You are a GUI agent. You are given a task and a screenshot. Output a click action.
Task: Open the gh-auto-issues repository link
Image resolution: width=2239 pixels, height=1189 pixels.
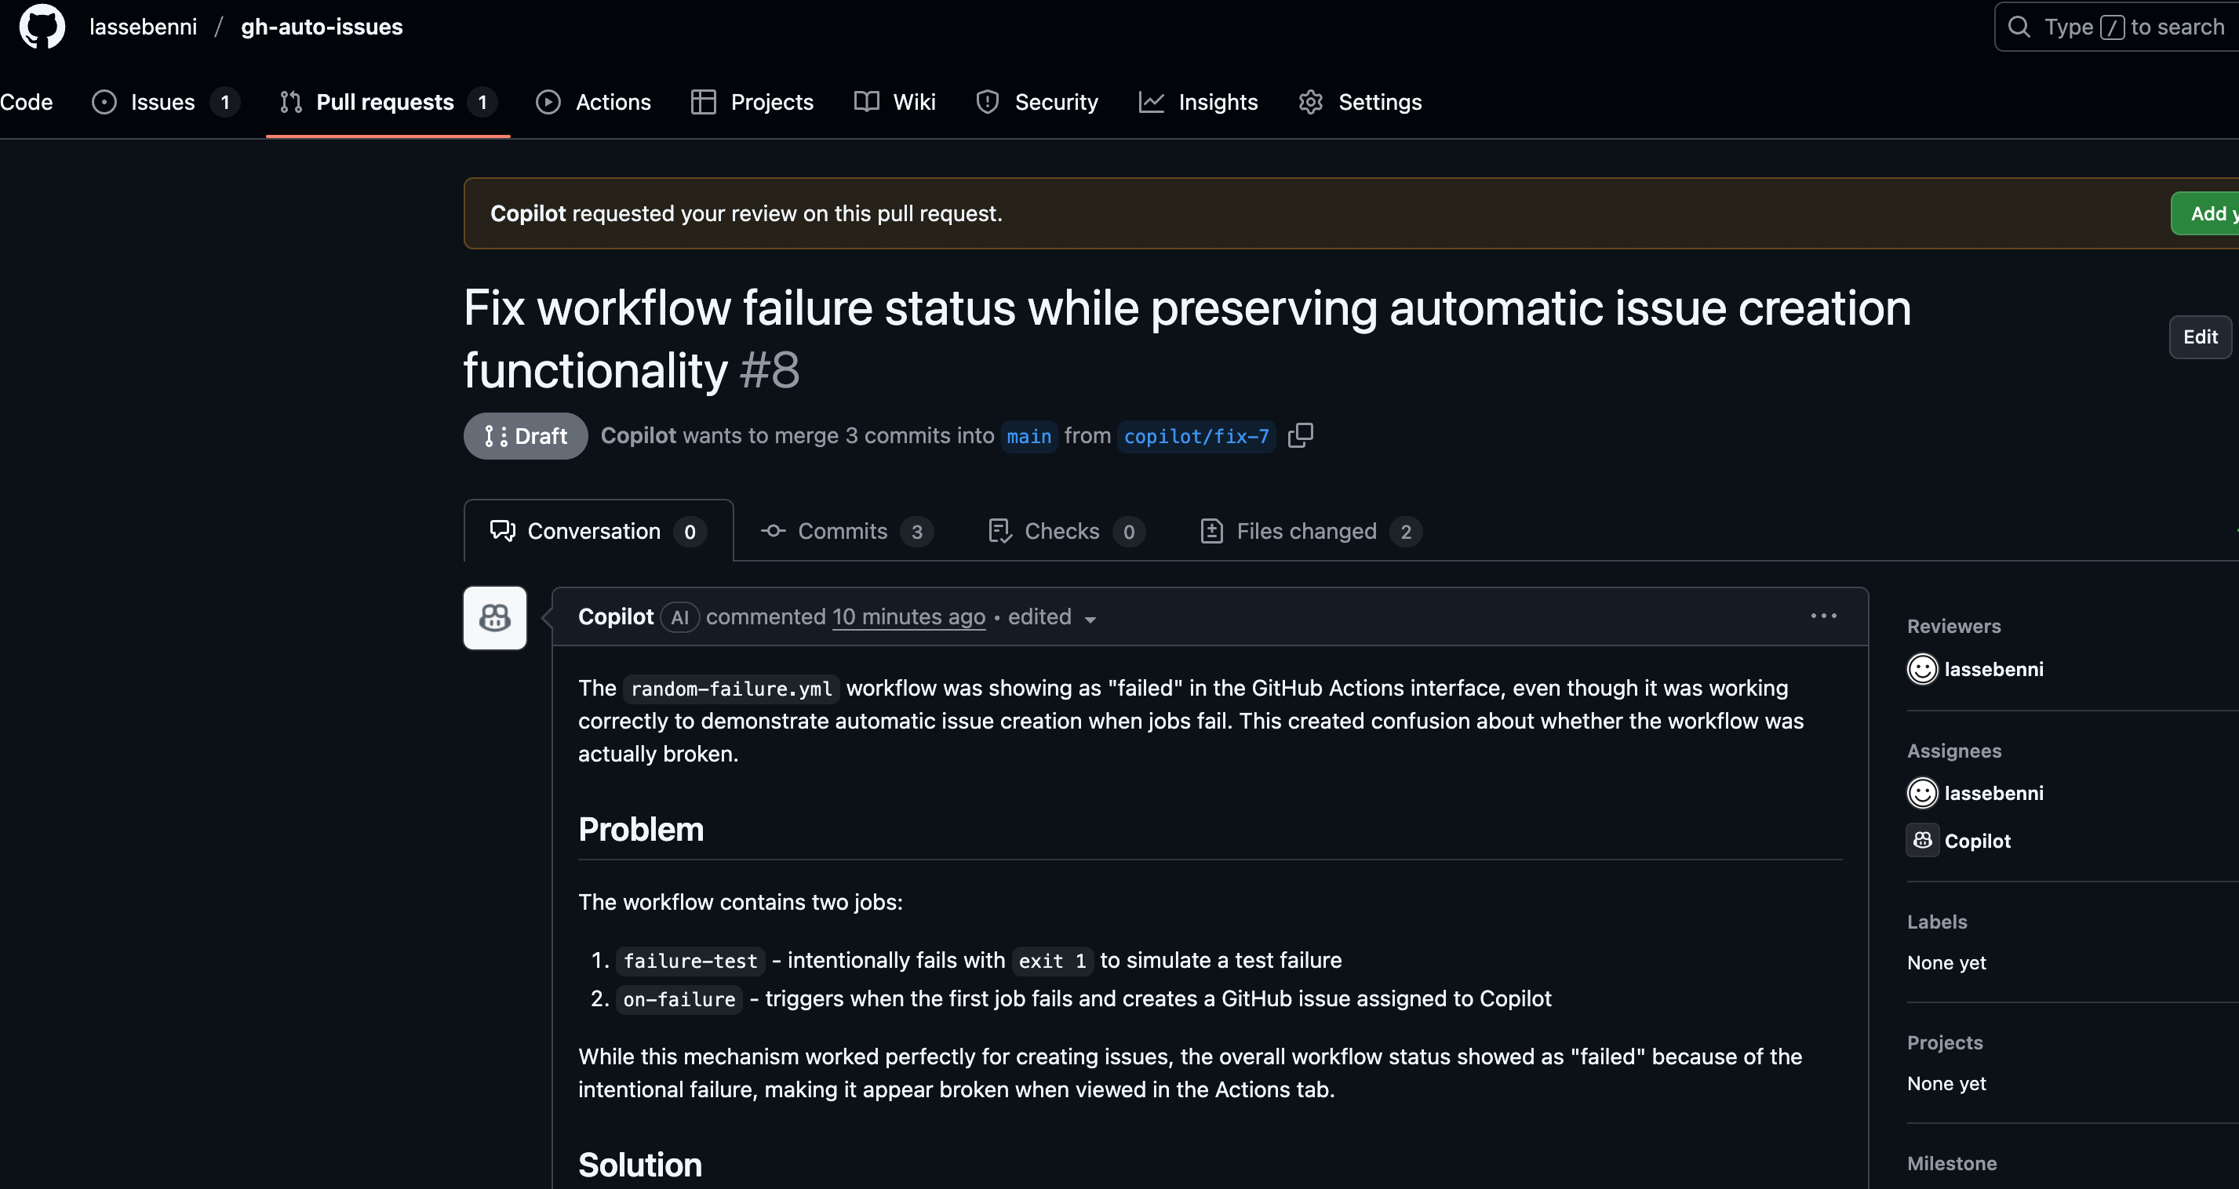322,27
